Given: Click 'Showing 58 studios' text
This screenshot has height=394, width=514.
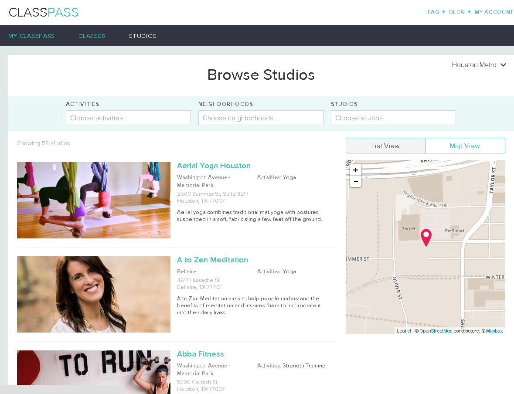Looking at the screenshot, I should [x=43, y=143].
